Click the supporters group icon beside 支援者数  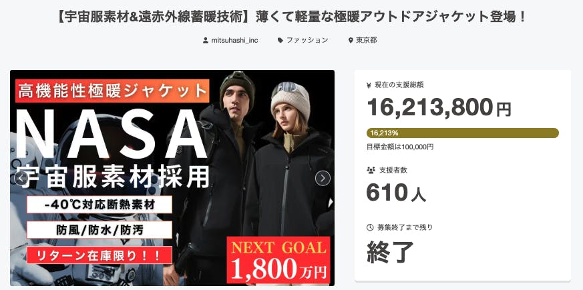tap(371, 171)
